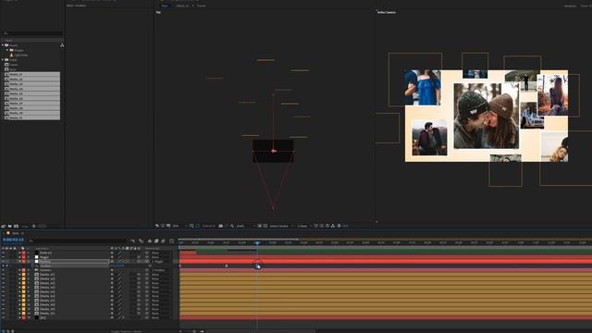Expand the Camera 1 layer triangle
The height and width of the screenshot is (333, 592).
point(19,270)
